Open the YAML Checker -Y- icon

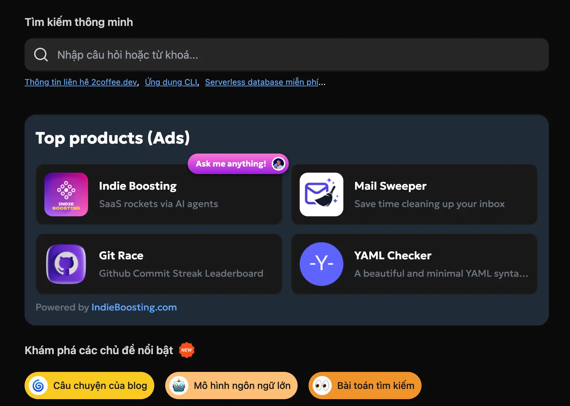click(321, 264)
